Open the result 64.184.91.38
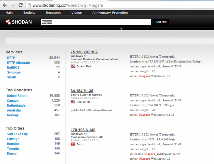Image resolution: width=214 pixels, height=164 pixels. [82, 91]
